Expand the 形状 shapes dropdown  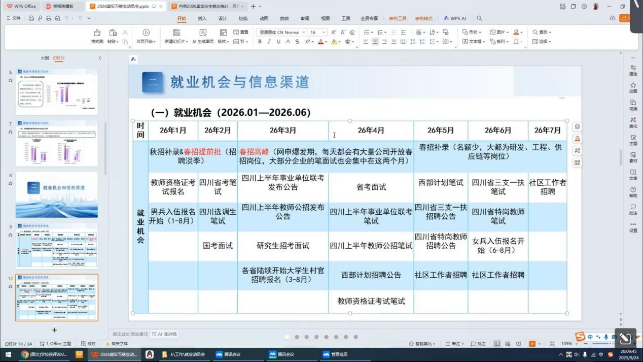(472, 32)
